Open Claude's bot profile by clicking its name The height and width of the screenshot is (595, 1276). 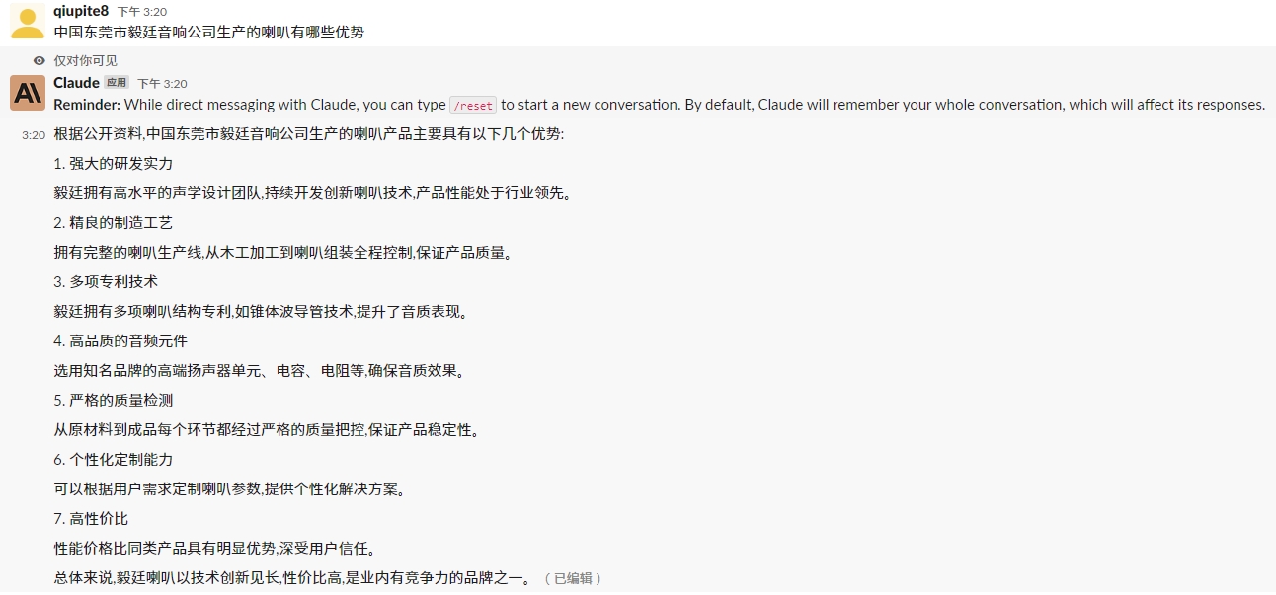(x=76, y=83)
